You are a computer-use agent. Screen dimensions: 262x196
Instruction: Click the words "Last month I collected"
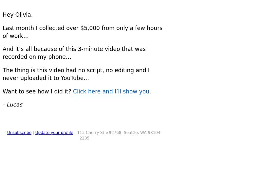[34, 28]
